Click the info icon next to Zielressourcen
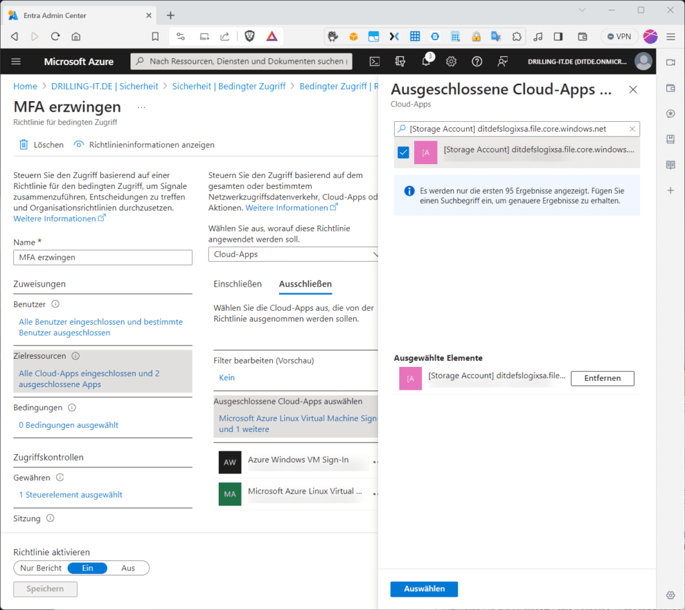 [x=76, y=356]
